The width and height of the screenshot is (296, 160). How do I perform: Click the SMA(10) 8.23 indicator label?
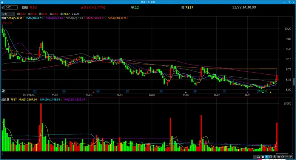(34, 18)
